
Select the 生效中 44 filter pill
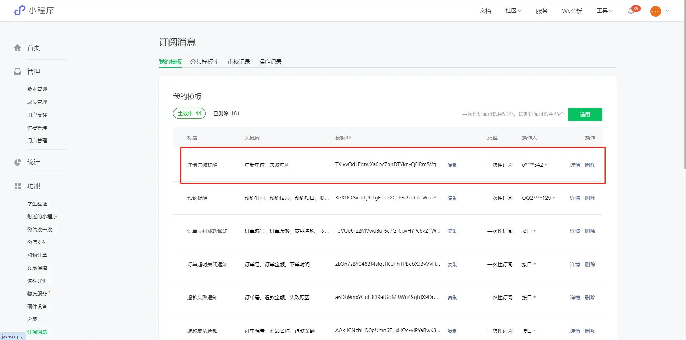click(189, 113)
